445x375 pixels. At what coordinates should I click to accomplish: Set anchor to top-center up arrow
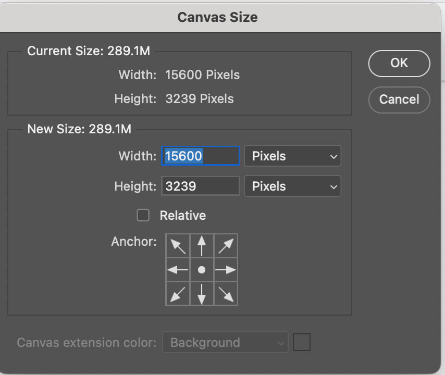click(202, 246)
